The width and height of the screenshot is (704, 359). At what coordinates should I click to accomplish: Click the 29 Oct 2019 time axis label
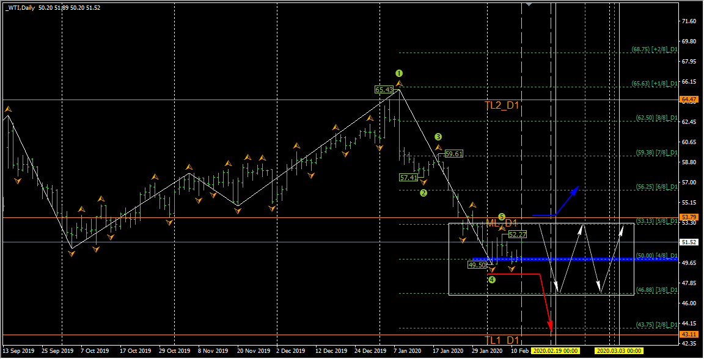(175, 351)
